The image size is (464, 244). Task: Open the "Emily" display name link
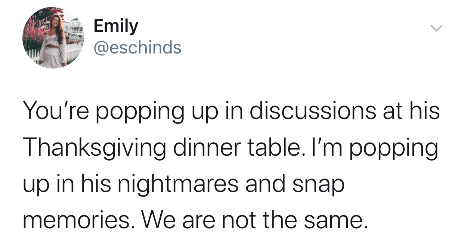point(116,26)
